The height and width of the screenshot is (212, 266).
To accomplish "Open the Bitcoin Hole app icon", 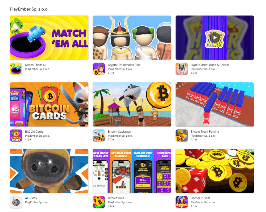I will [x=99, y=202].
